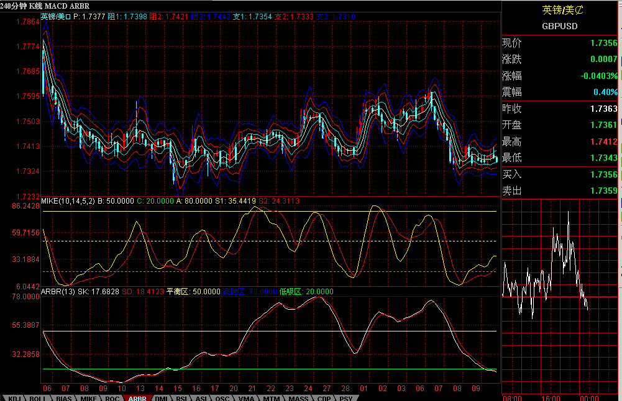Click the 平衡区: 50.0000 label
Viewport: 622px width, 401px height.
click(x=193, y=292)
